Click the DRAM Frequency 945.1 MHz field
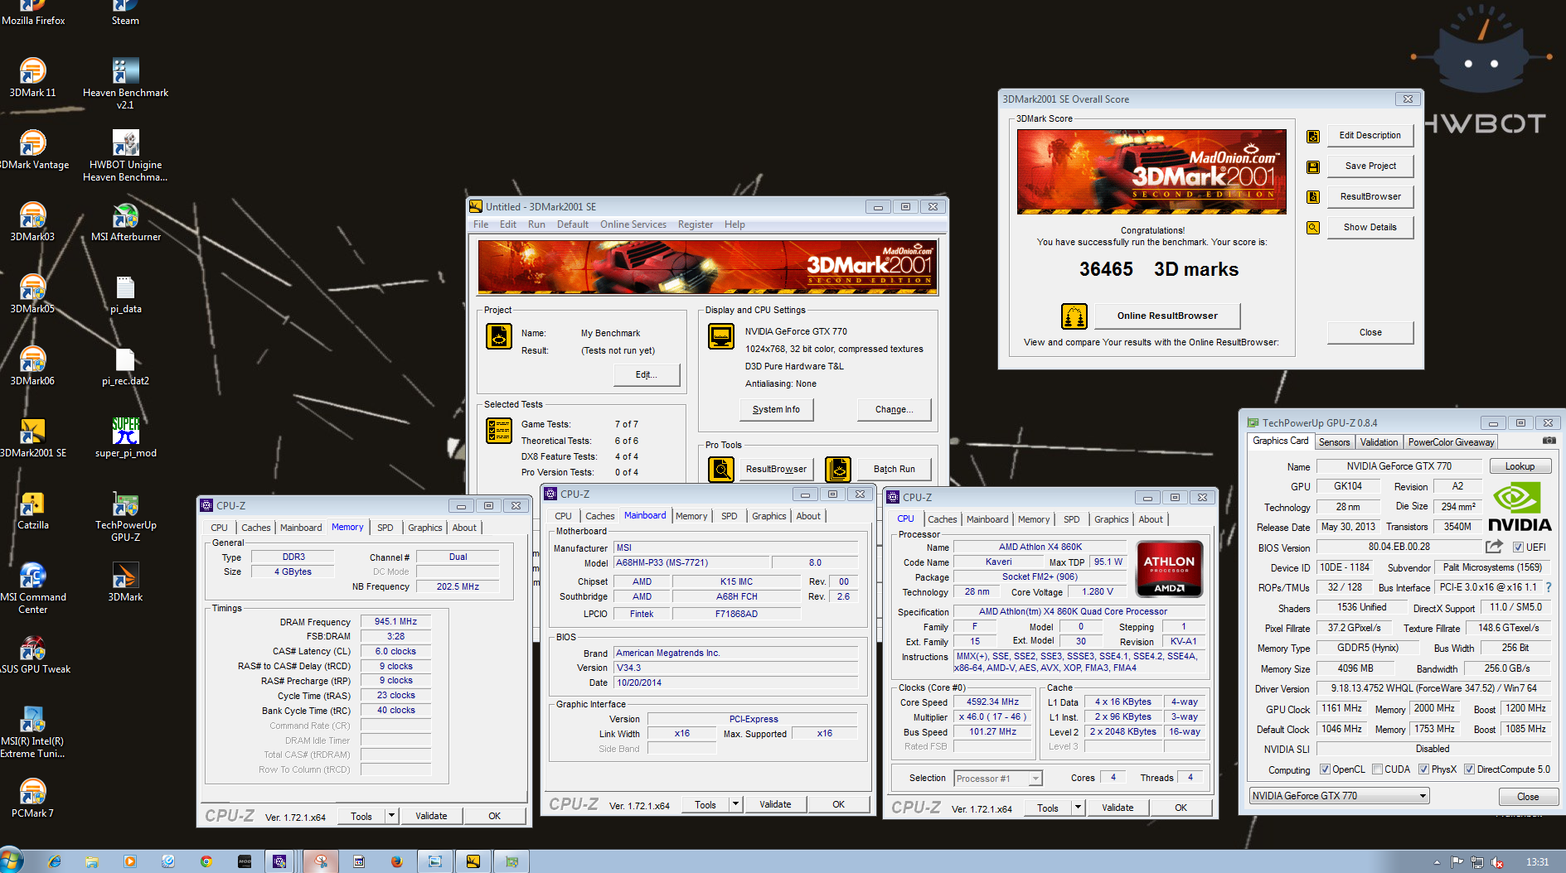This screenshot has height=873, width=1566. 395,621
